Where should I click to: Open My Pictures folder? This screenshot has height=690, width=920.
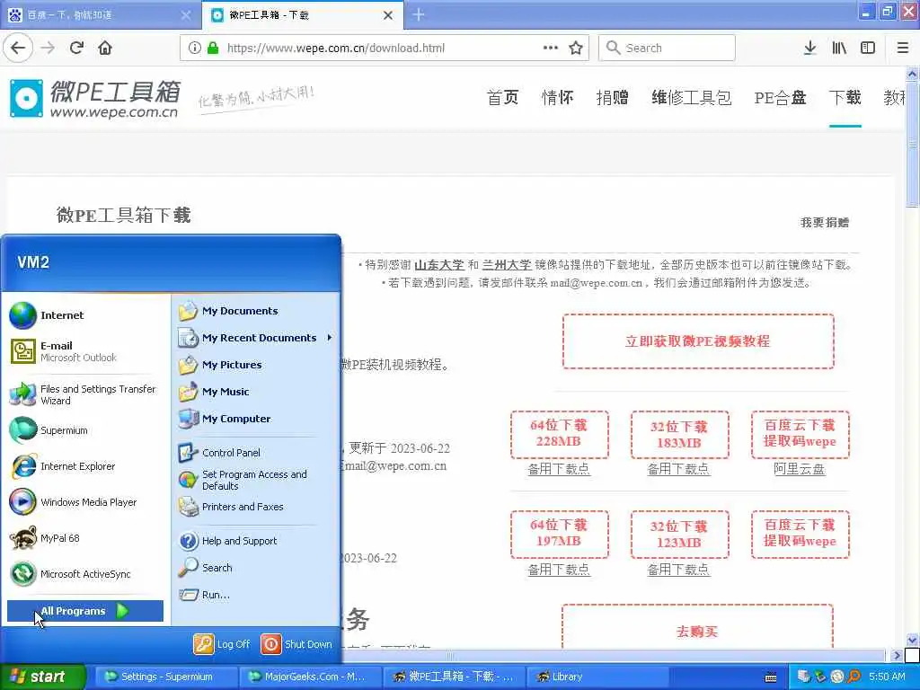pos(255,365)
